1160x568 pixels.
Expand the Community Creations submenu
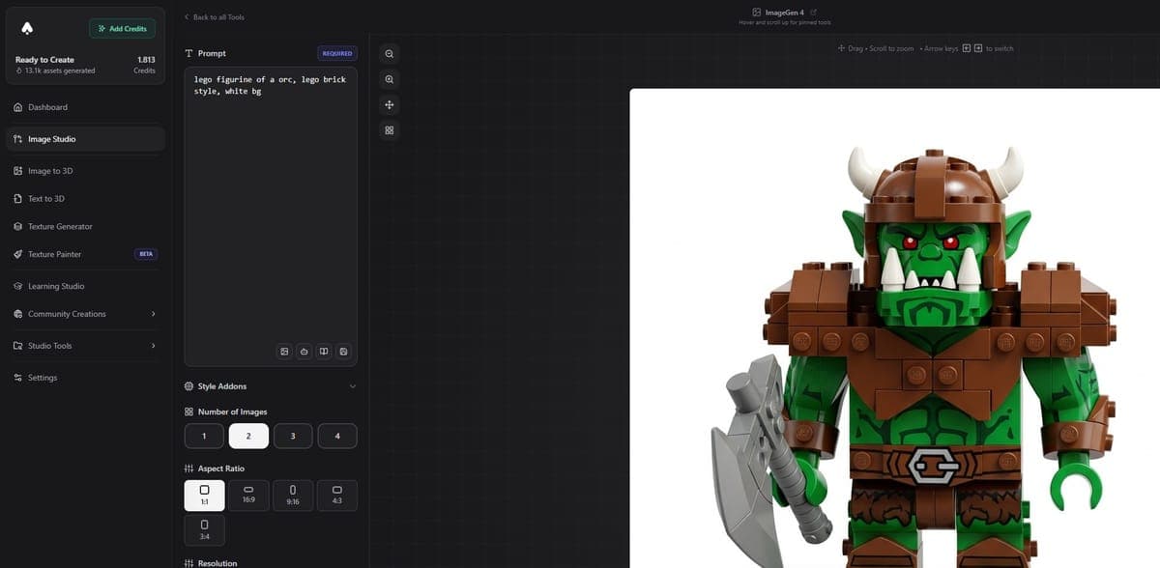pyautogui.click(x=85, y=314)
